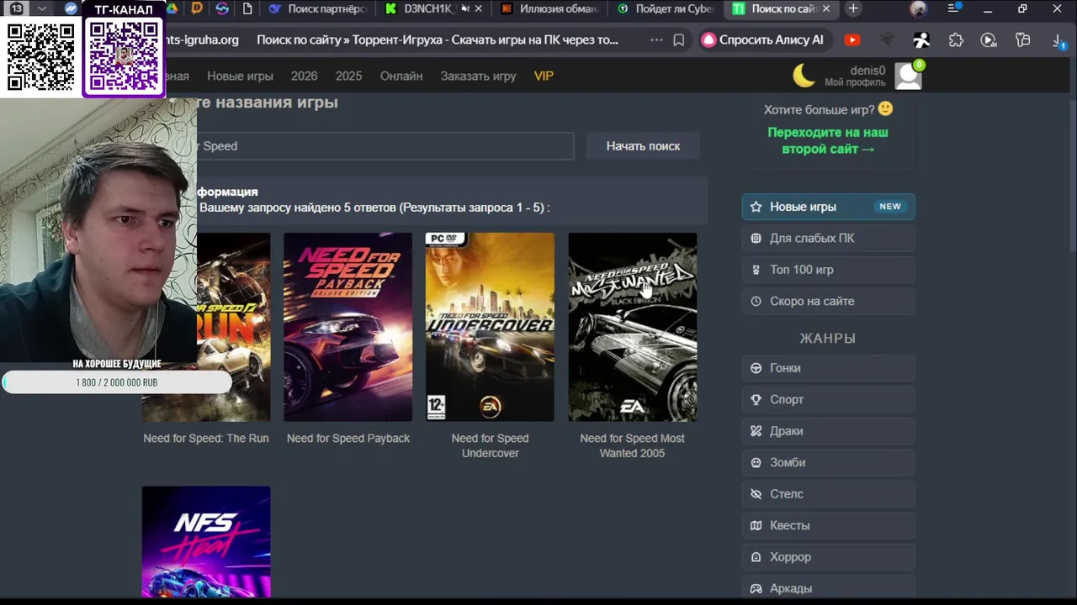Image resolution: width=1077 pixels, height=605 pixels.
Task: Click the Спорт genre icon
Action: pos(756,399)
